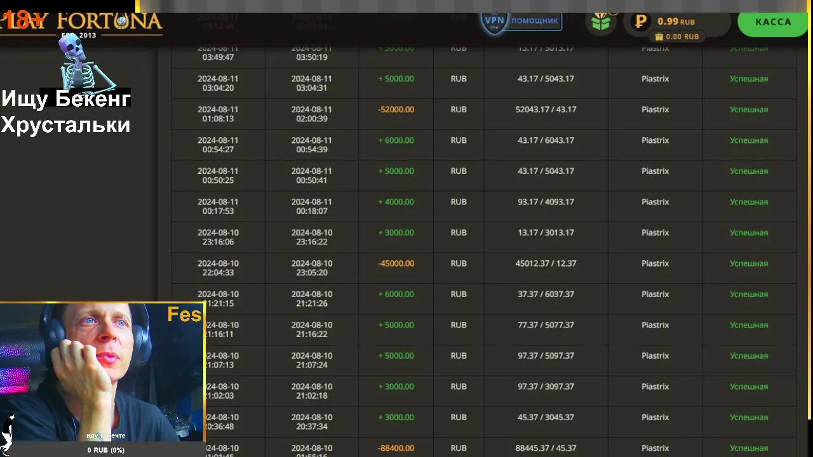This screenshot has height=457, width=813.
Task: Click Успешная status in the -52000.00 row
Action: coord(749,110)
